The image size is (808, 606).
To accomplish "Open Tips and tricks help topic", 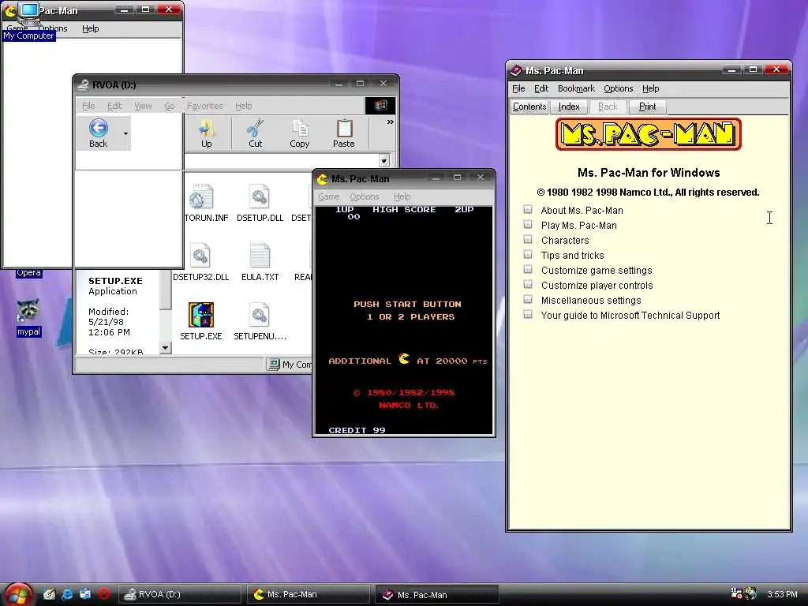I will (x=573, y=255).
